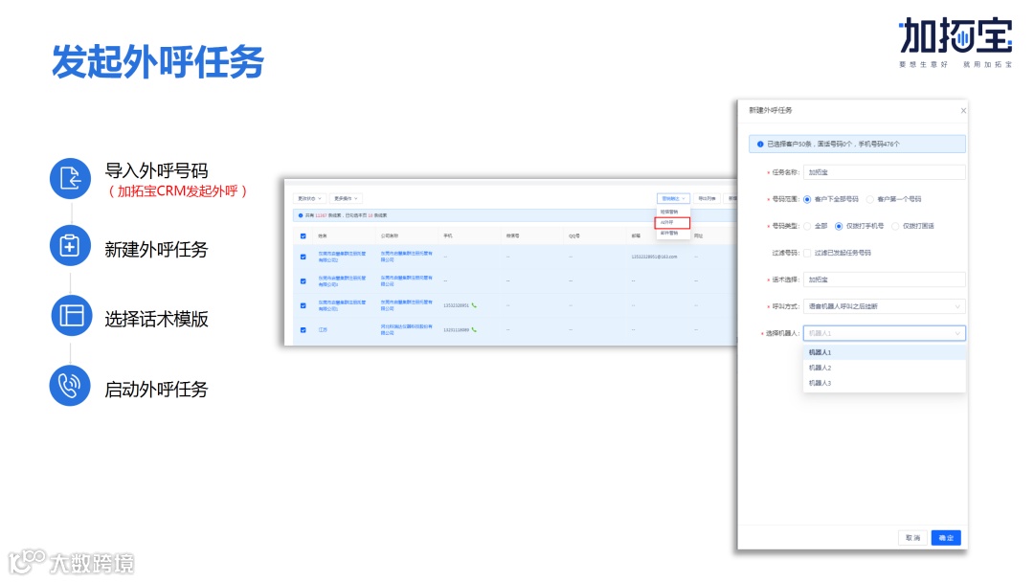Screen dimensions: 1034x582
Task: Click info icon in the table's record-count banner
Action: point(301,215)
